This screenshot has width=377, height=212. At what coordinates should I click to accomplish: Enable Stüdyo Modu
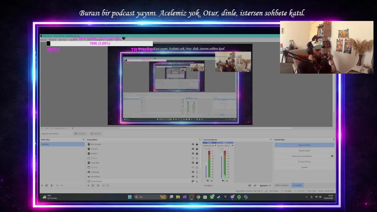point(305,162)
